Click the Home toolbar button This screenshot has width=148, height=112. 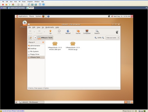click(78, 32)
